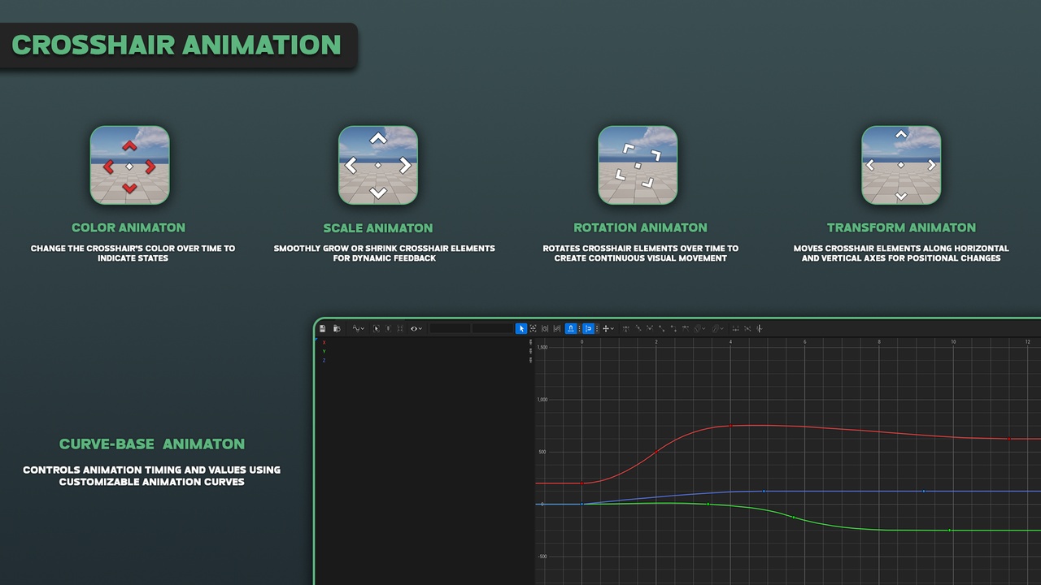Open the axis snapping dropdown
1041x585 pixels.
click(610, 328)
